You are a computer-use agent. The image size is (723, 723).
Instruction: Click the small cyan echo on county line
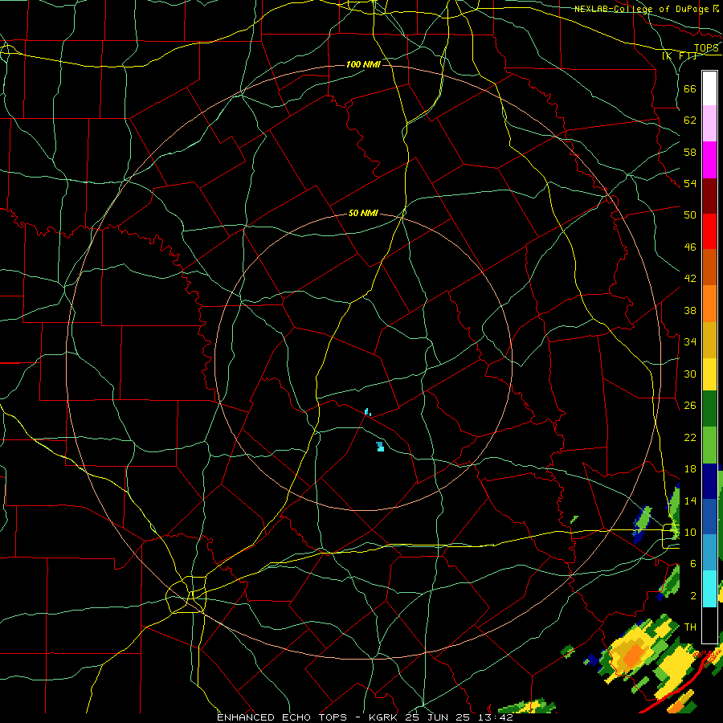tap(367, 412)
